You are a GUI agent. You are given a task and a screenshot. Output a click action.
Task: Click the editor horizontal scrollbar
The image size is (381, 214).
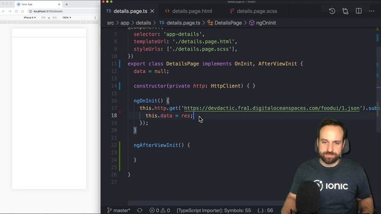[x=205, y=203]
